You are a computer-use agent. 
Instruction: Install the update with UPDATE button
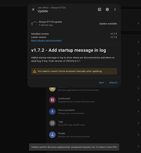pyautogui.click(x=113, y=83)
